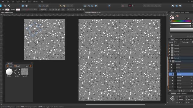Click the Adjustments icon below layers list
193x108 pixels.
click(x=182, y=91)
